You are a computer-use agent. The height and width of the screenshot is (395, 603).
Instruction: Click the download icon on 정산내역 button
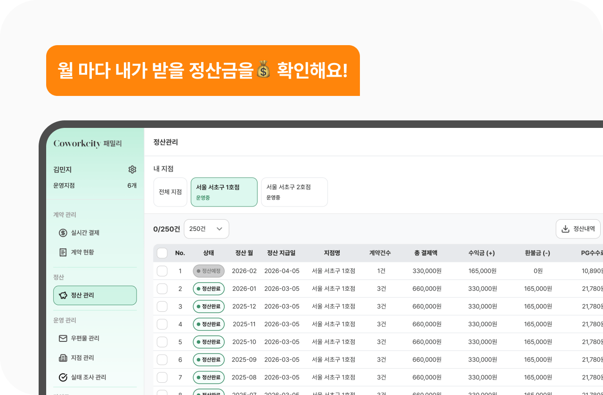pyautogui.click(x=565, y=228)
